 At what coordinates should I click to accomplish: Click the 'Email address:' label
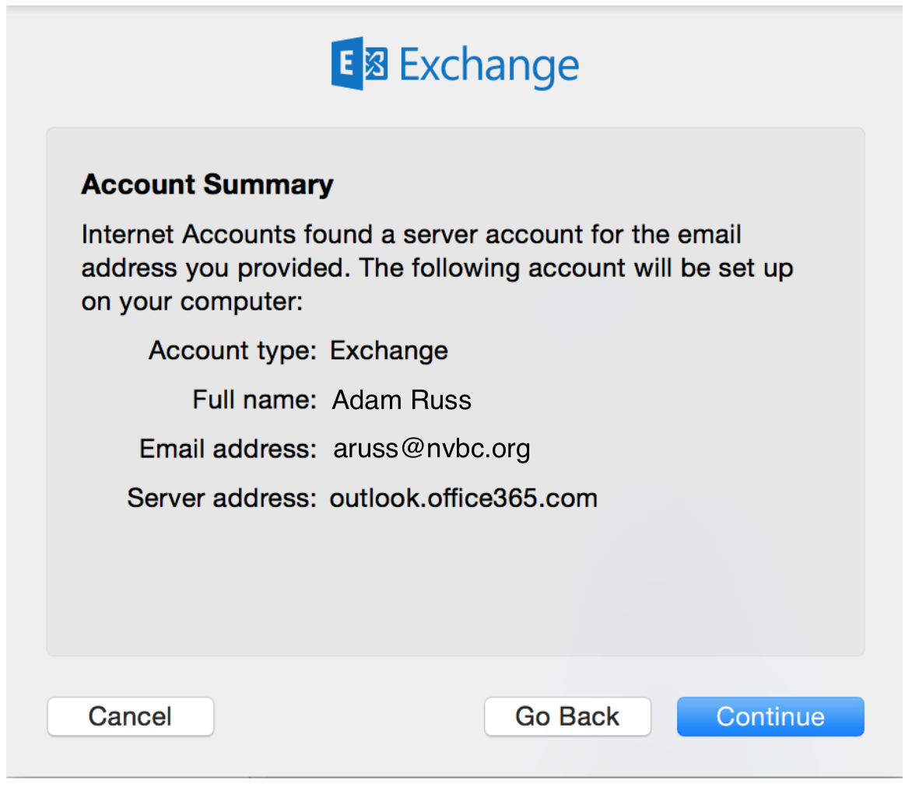click(227, 449)
